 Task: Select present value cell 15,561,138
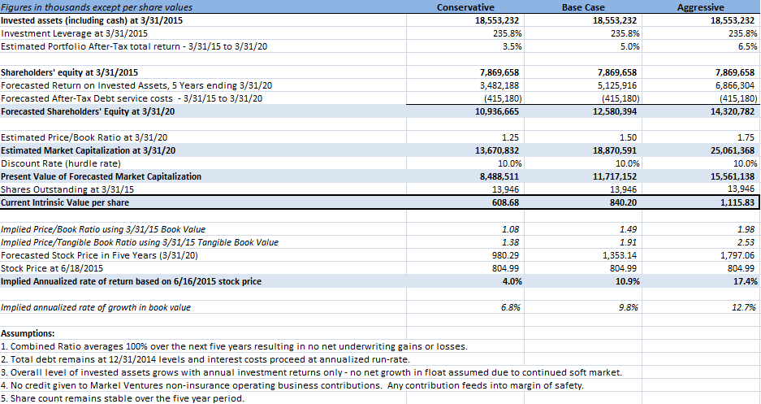733,176
